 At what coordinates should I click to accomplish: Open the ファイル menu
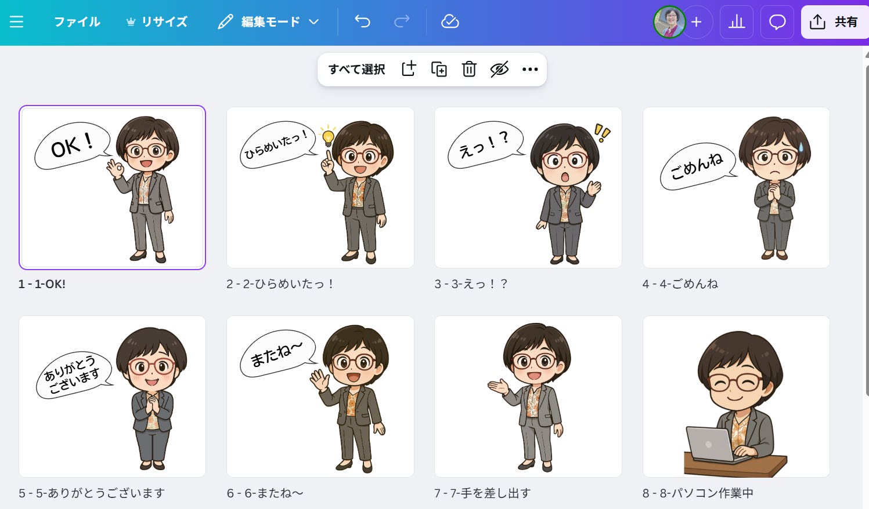click(77, 22)
